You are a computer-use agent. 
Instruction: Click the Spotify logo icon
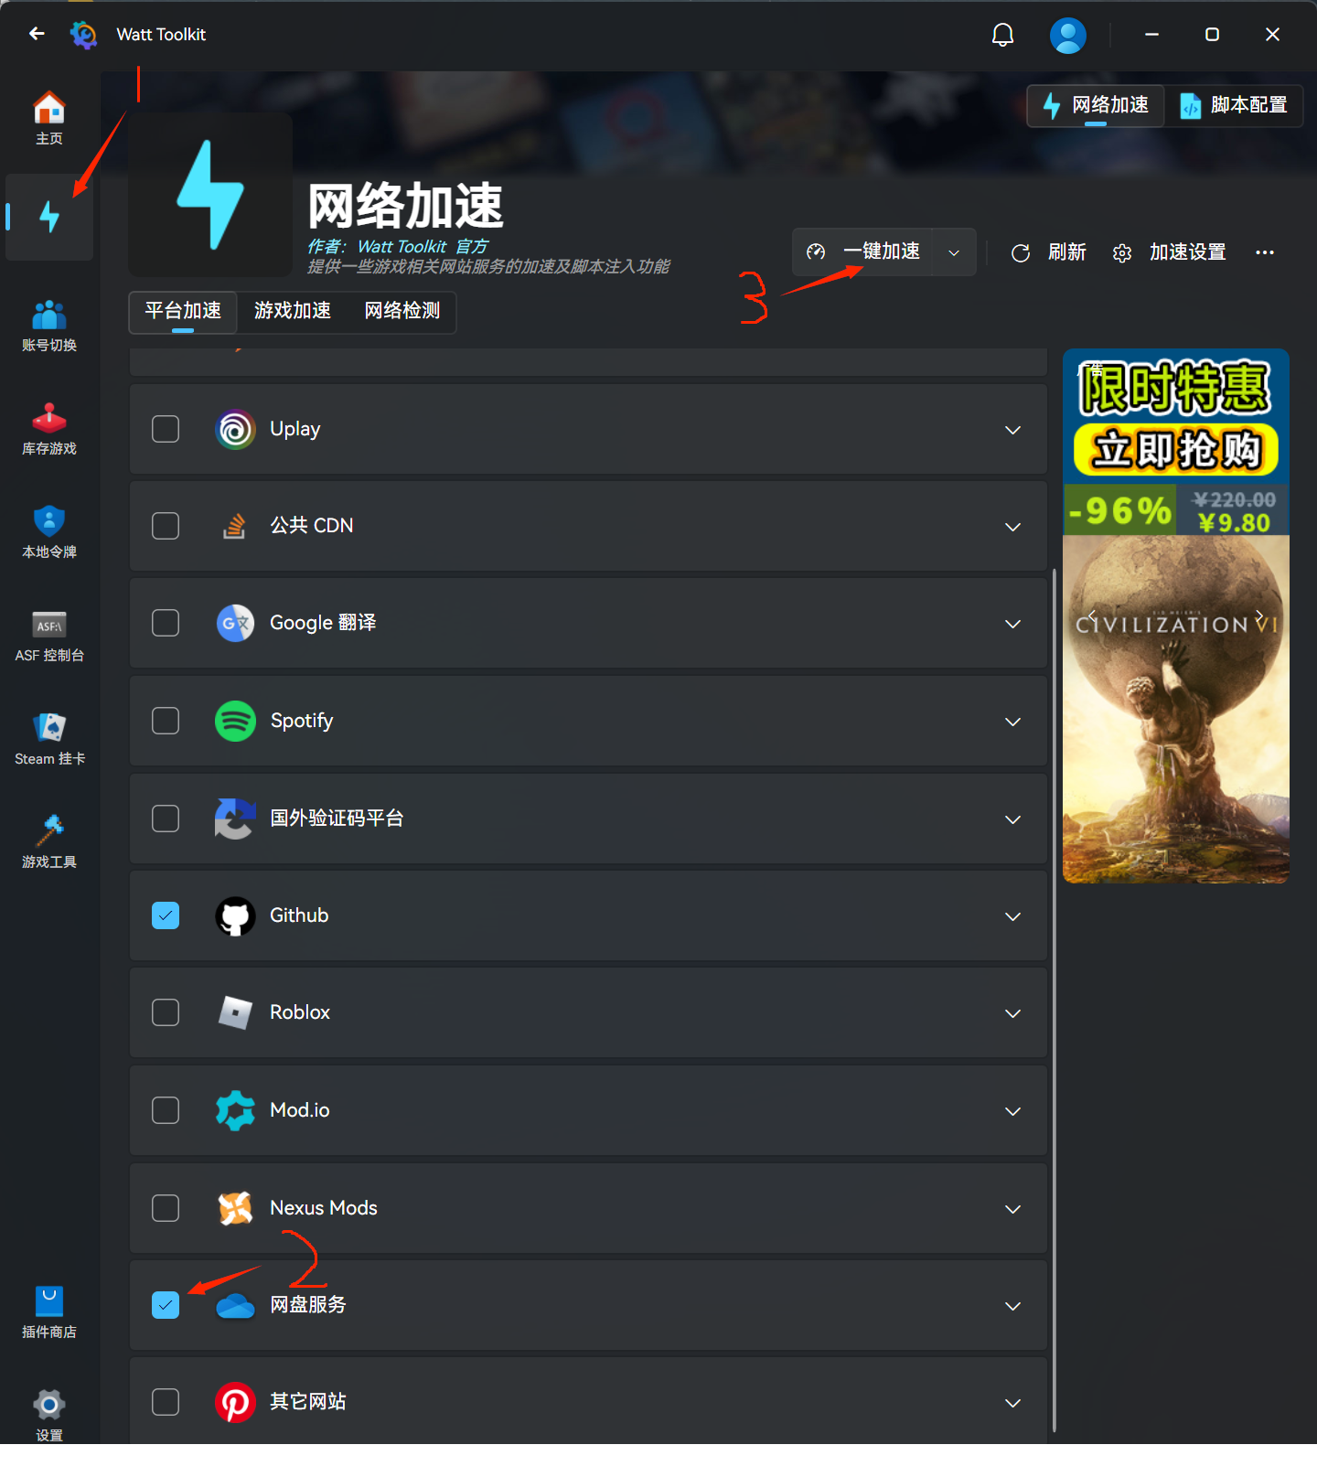(235, 721)
